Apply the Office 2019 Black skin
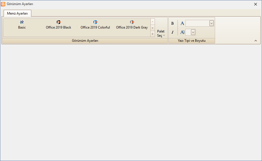The height and width of the screenshot is (161, 262). click(x=58, y=25)
